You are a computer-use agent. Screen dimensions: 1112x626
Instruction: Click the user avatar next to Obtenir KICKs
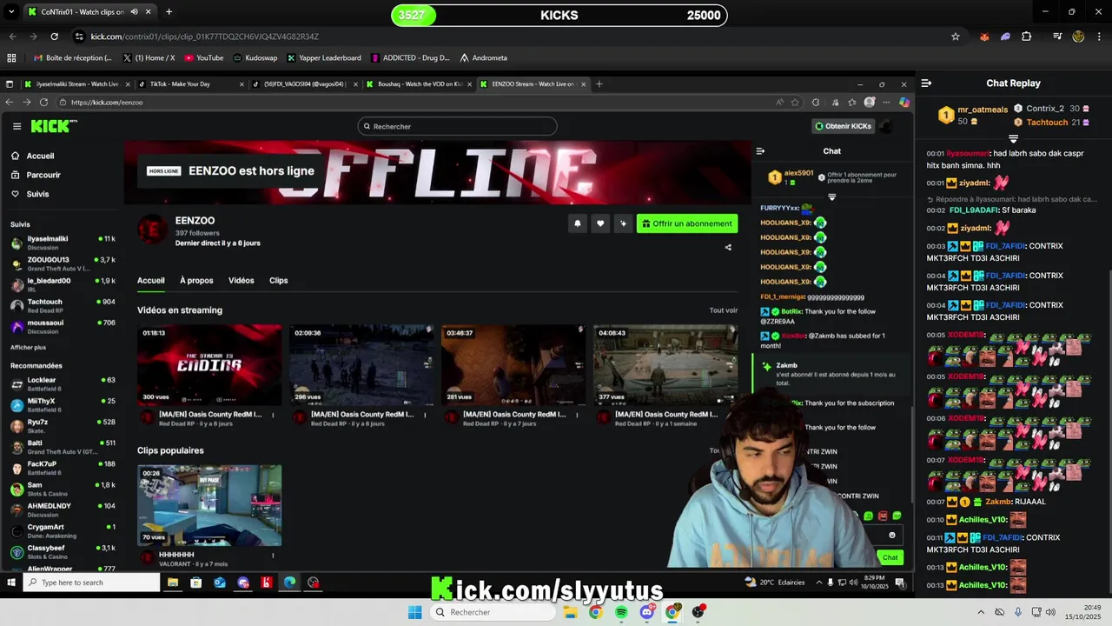885,126
